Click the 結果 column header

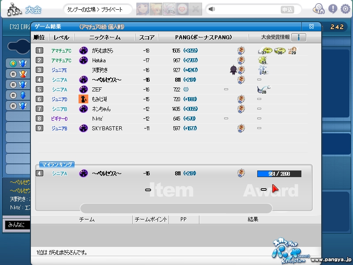point(253,220)
